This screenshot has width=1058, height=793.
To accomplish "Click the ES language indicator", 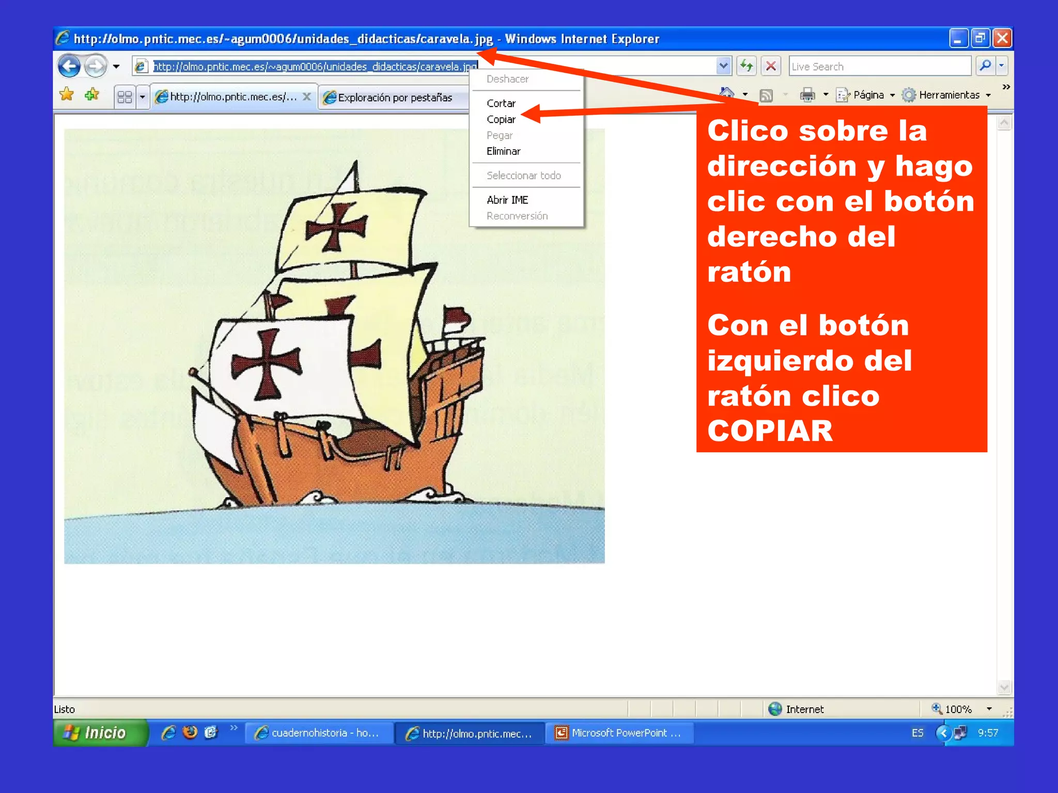I will pos(917,733).
